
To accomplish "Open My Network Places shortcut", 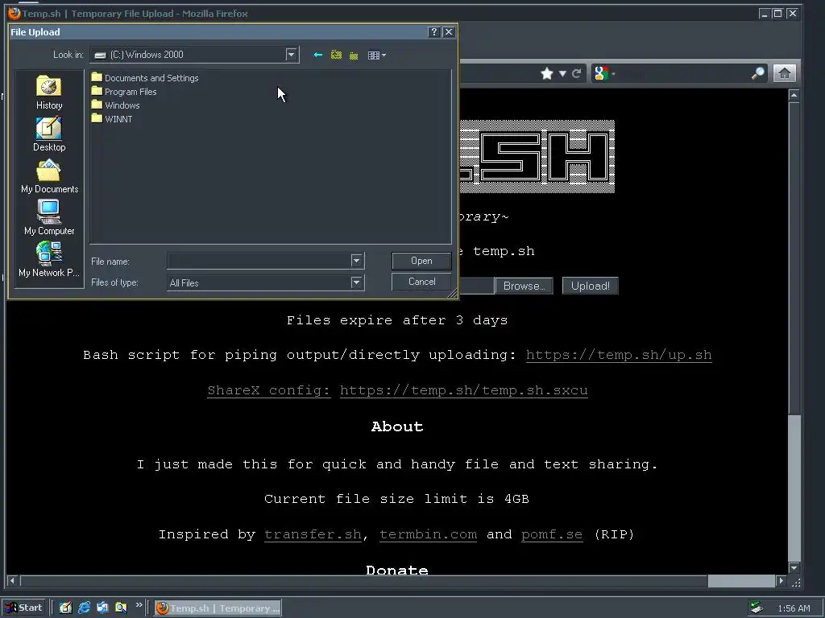I will [x=49, y=260].
